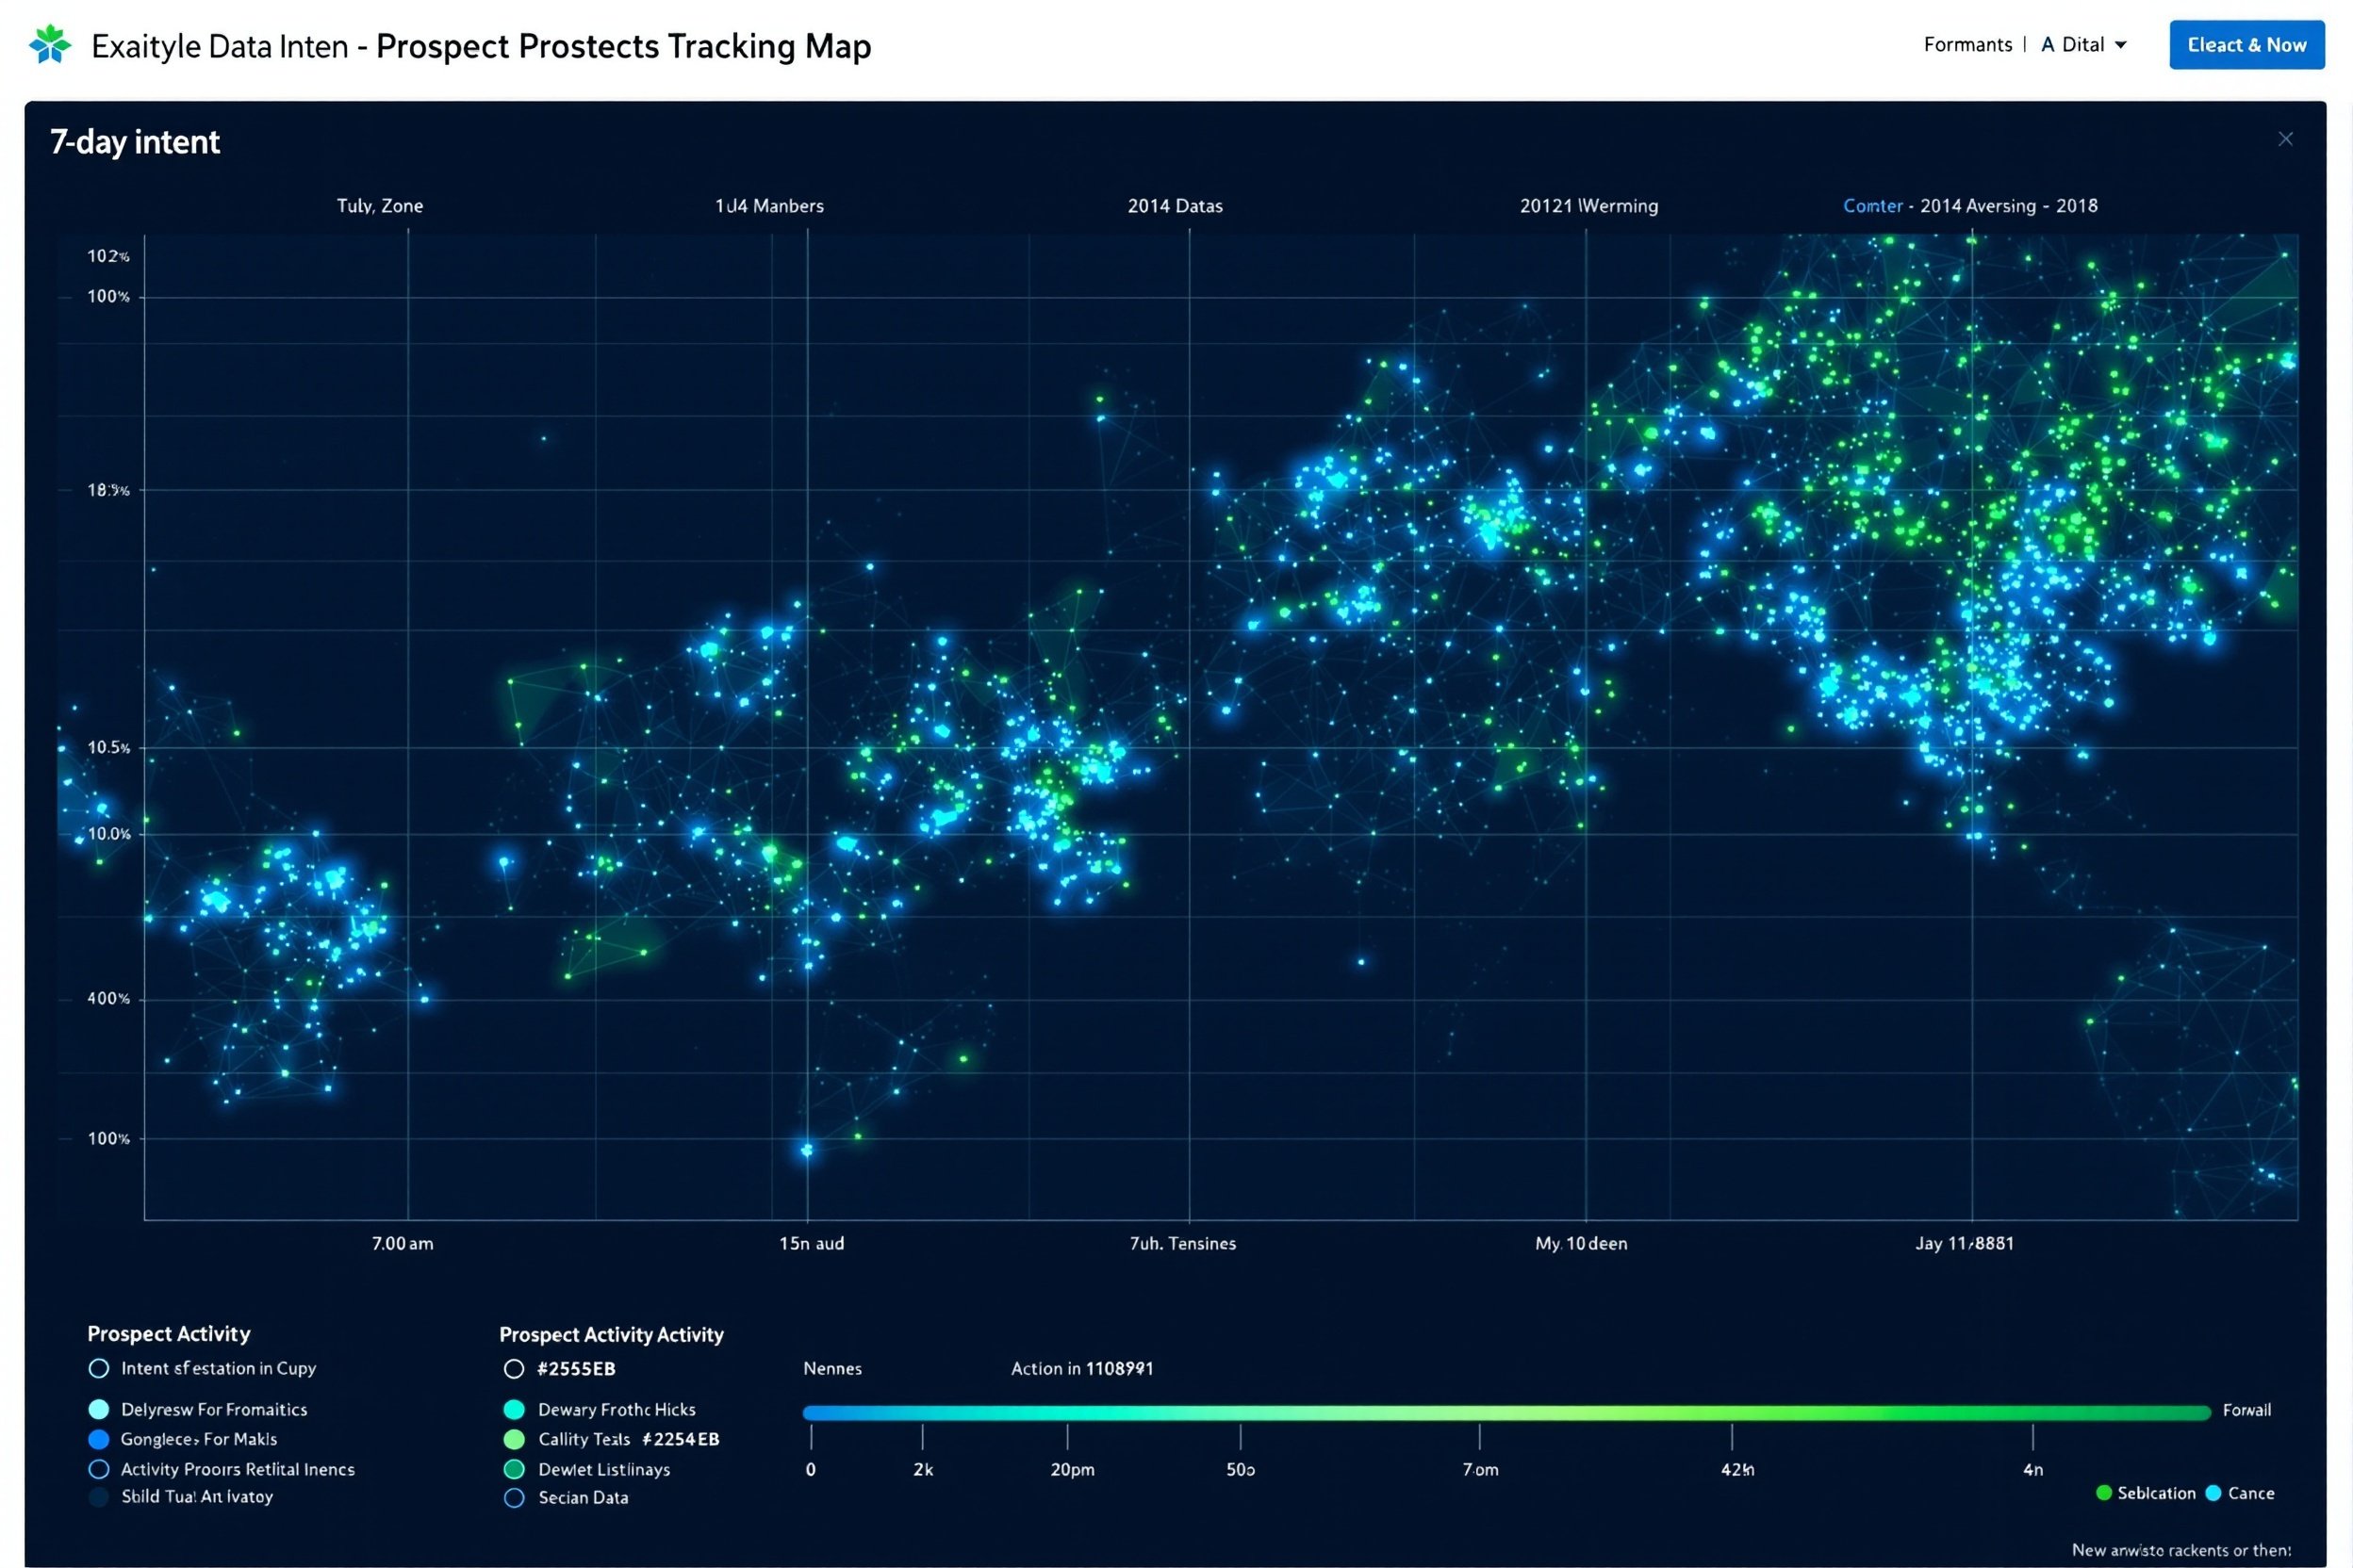Click the 'Forwail' link beside the gradient bar
Image resolution: width=2353 pixels, height=1568 pixels.
[2247, 1410]
